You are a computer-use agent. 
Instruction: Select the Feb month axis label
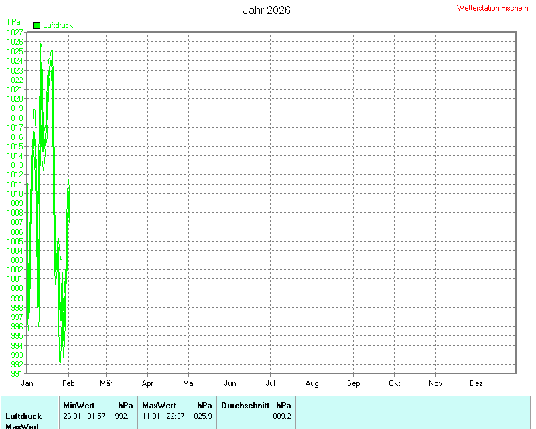click(x=68, y=383)
